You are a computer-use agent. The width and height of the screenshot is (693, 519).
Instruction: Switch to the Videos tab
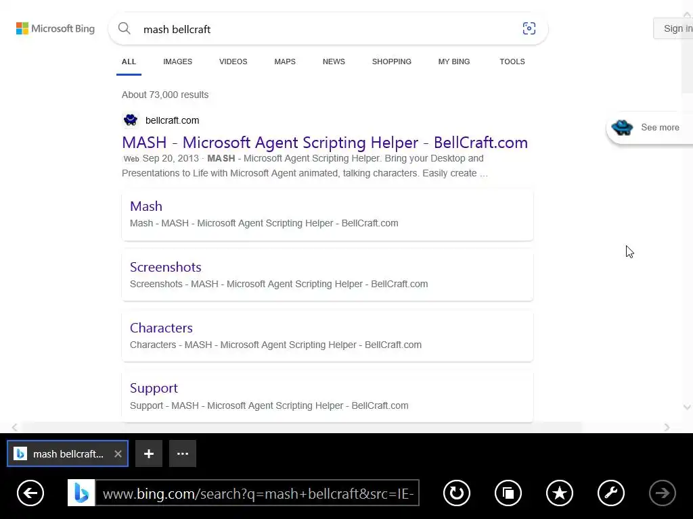(233, 61)
